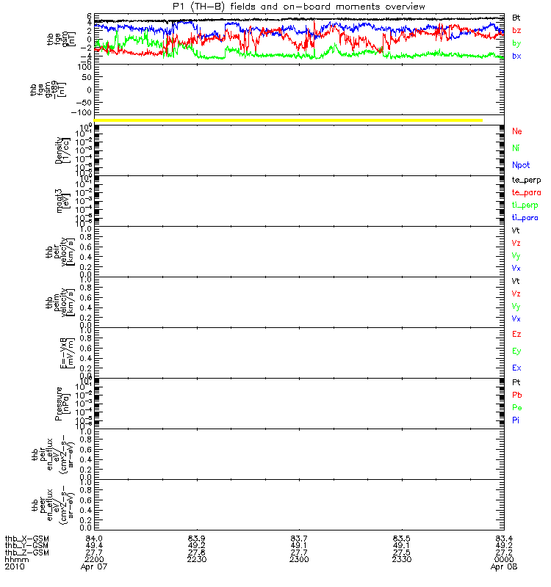
Task: Click the 'thb fgs gsm -t89 [nT]' axis label
Action: 47,89
